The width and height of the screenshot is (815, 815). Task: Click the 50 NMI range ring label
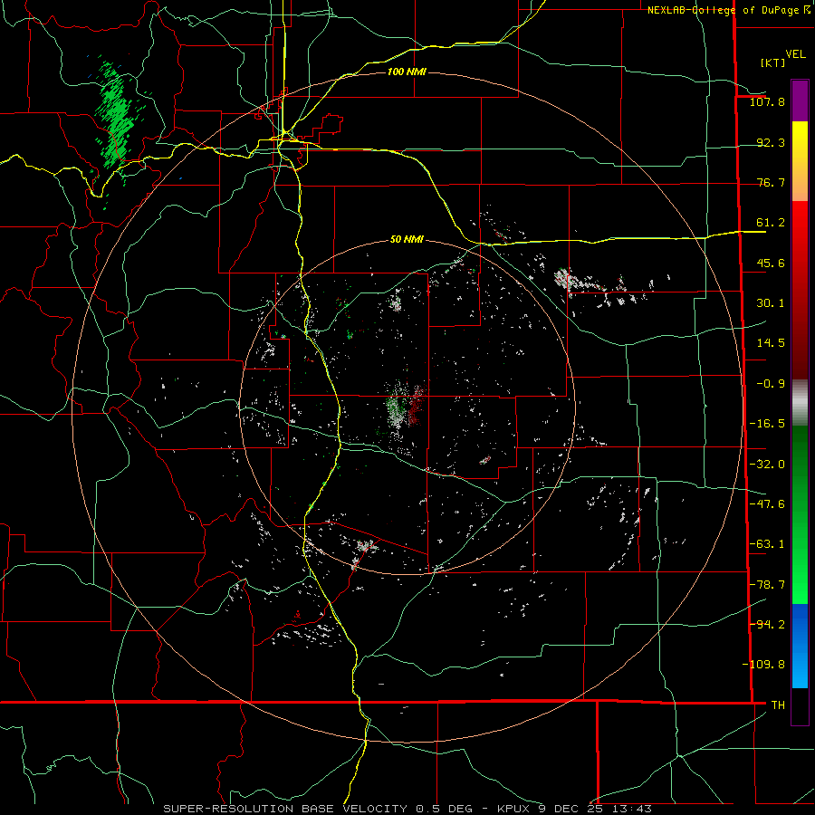pos(407,240)
